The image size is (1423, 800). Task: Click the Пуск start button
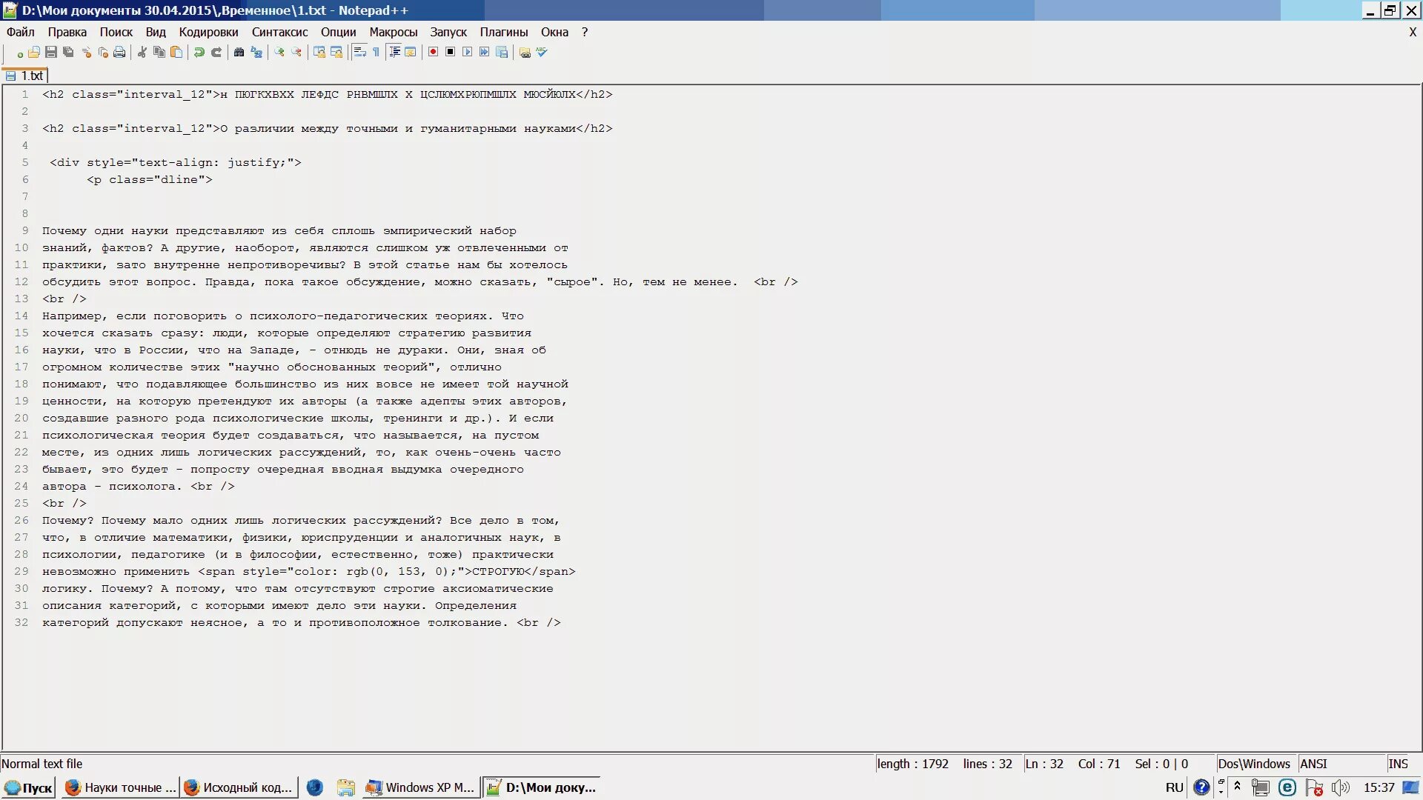[x=29, y=787]
